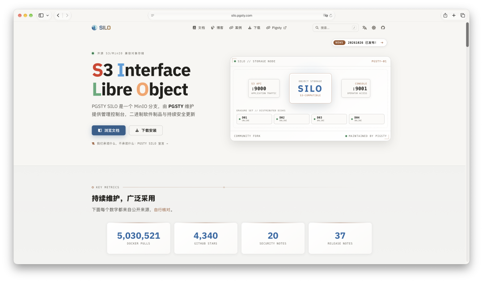Click the D02 online disk box
The image size is (483, 282).
[292, 119]
